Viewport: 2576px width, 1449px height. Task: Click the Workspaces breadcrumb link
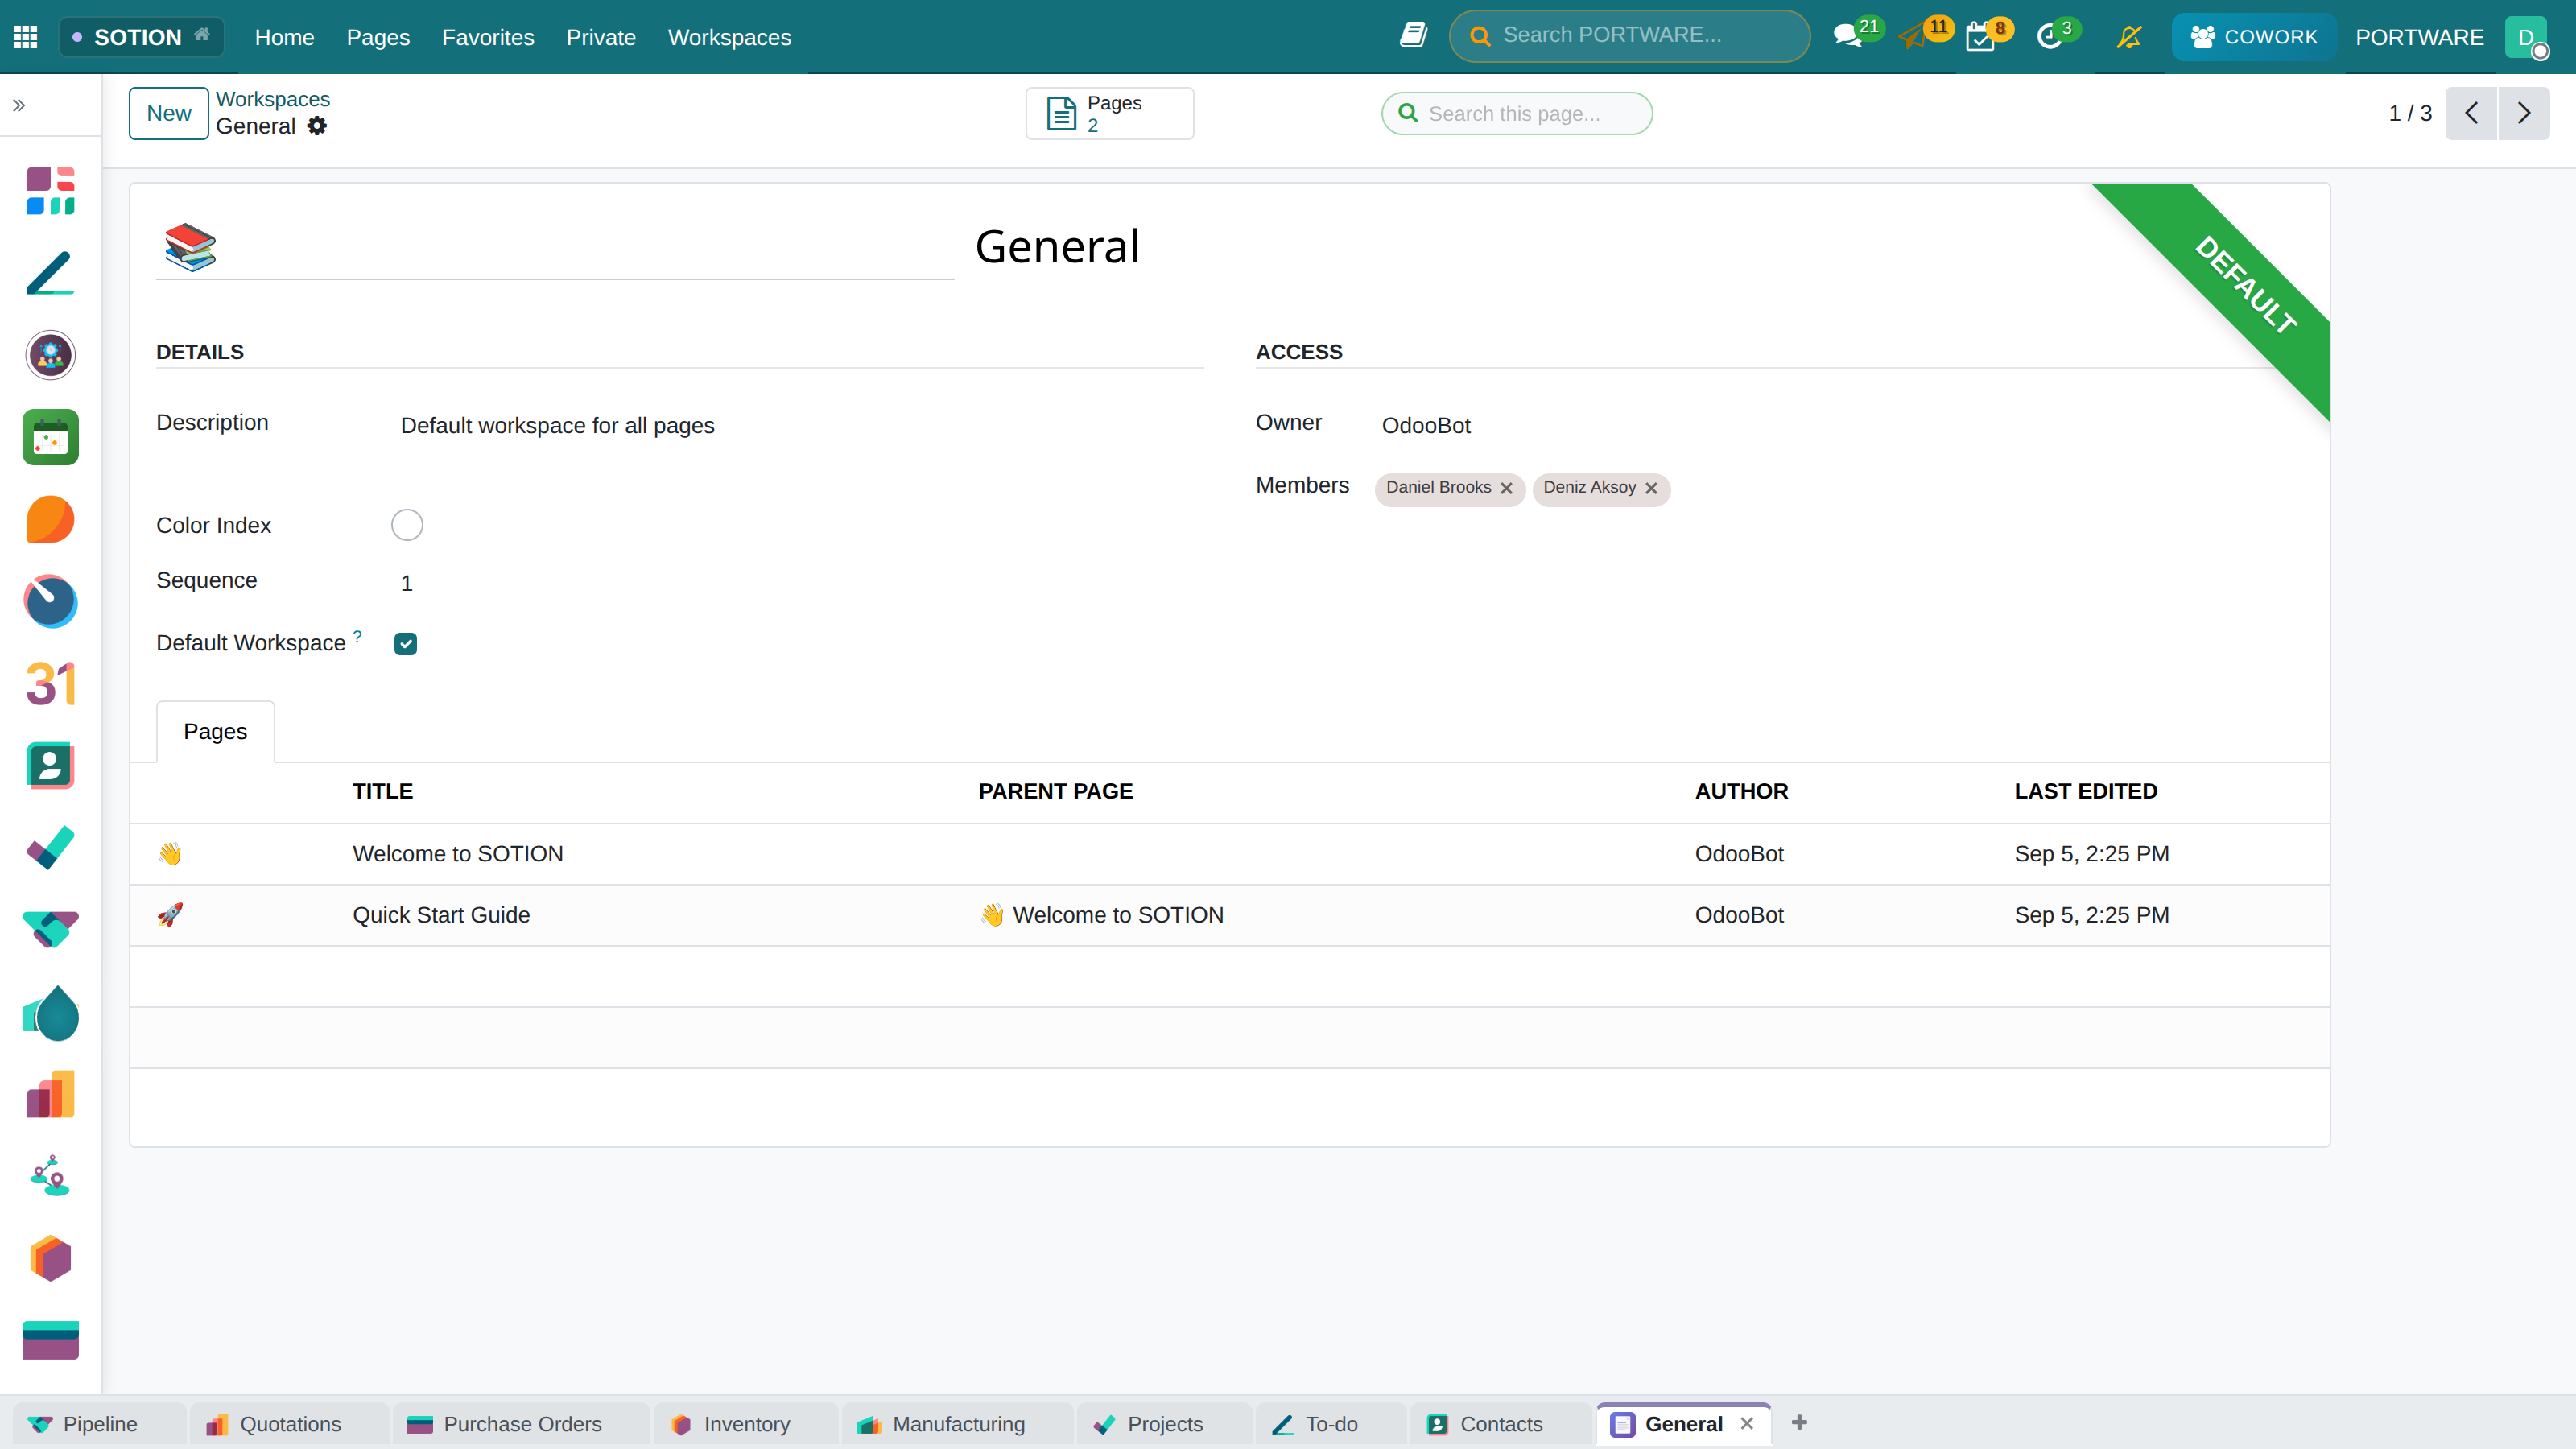(273, 99)
